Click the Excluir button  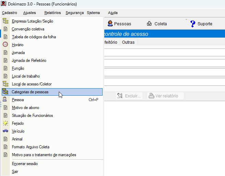[129, 96]
